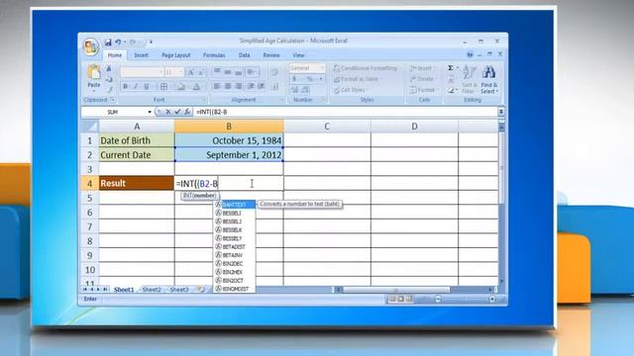Select cell B1 'October 15, 1984'
Screen dimensions: 634x356
tap(229, 140)
